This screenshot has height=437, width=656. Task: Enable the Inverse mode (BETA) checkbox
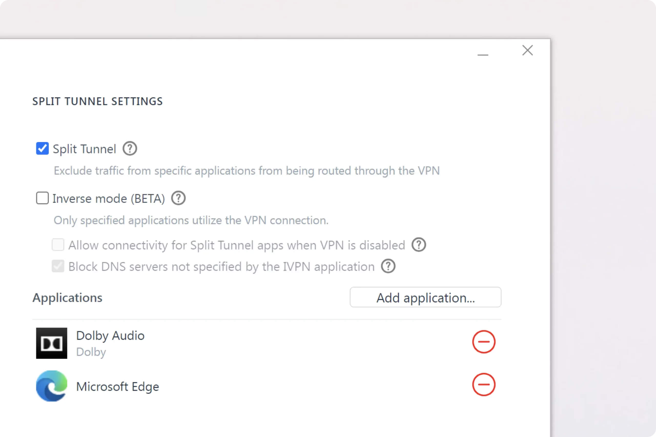point(42,198)
